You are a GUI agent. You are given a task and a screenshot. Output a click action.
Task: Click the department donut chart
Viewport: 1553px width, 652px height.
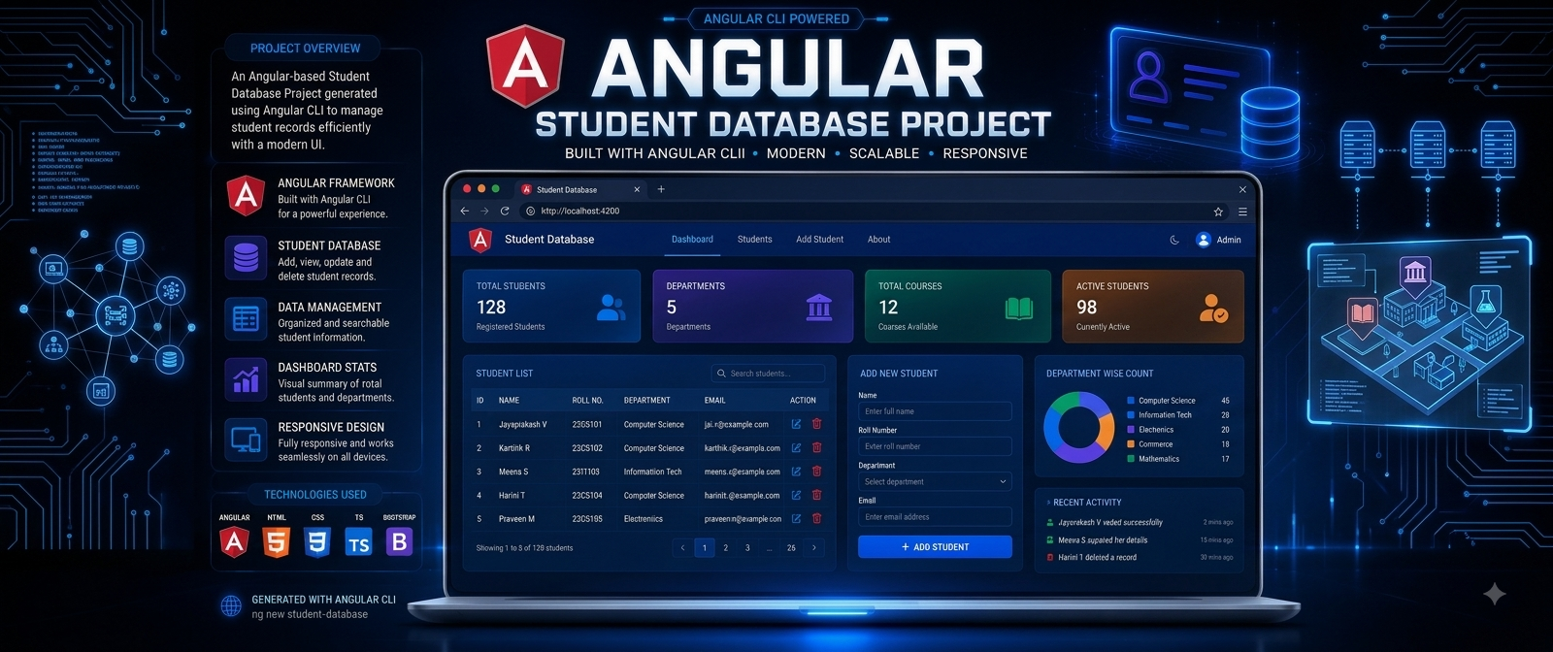click(1078, 427)
